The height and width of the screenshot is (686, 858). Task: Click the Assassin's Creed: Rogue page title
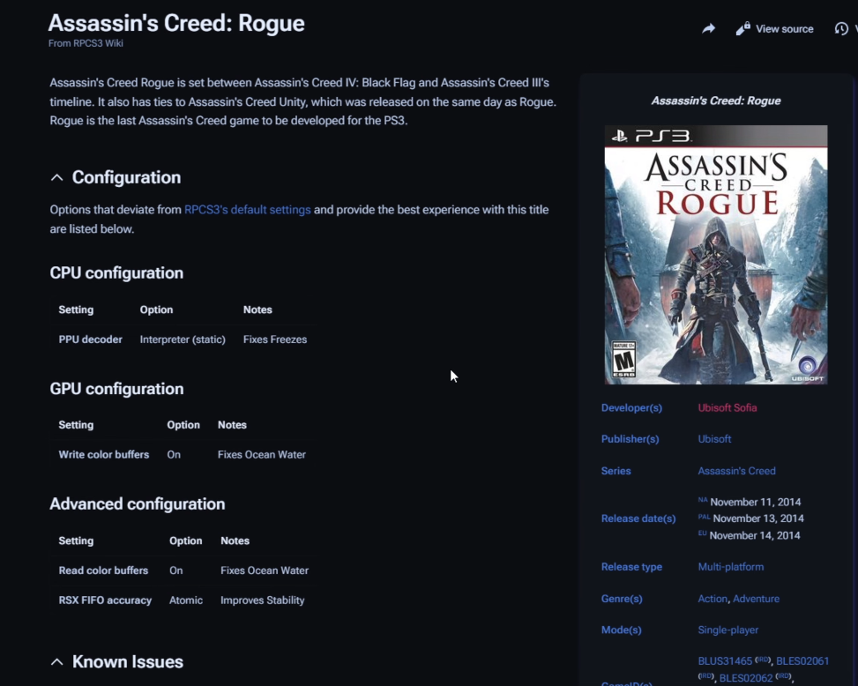tap(176, 23)
